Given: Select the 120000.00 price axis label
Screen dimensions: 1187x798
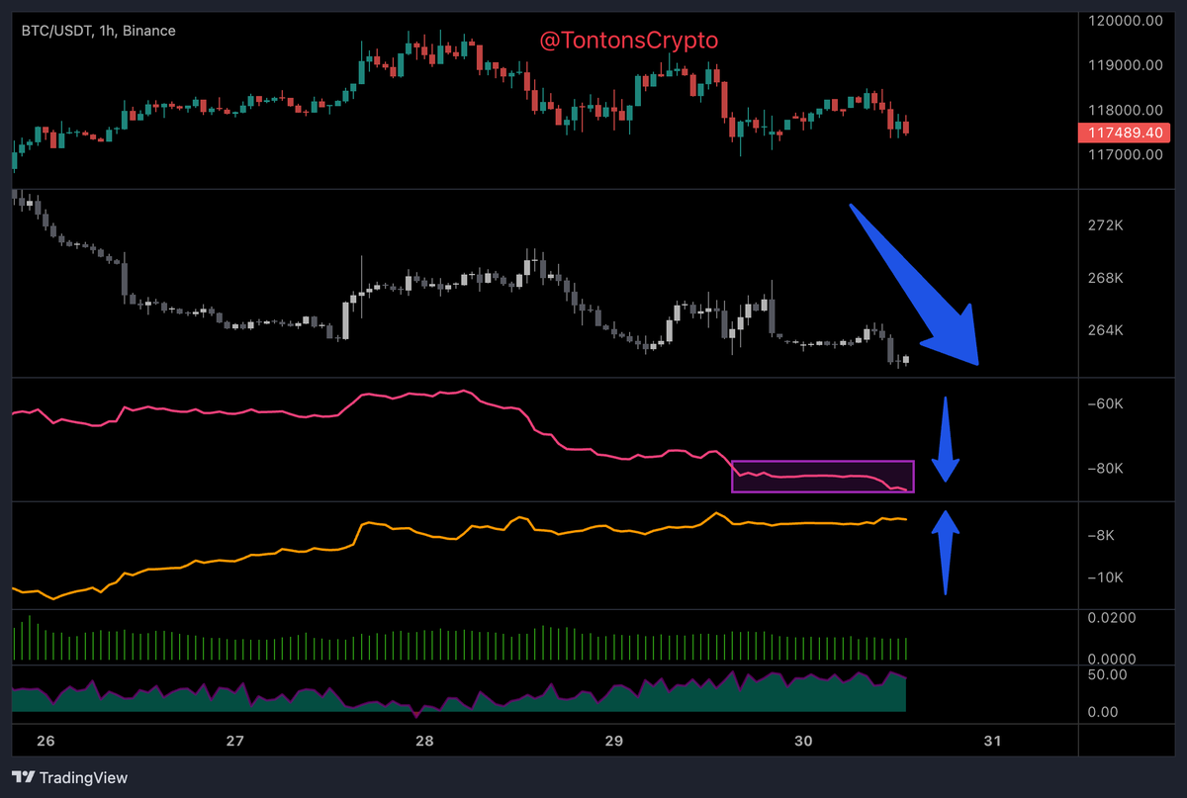Looking at the screenshot, I should [x=1126, y=21].
